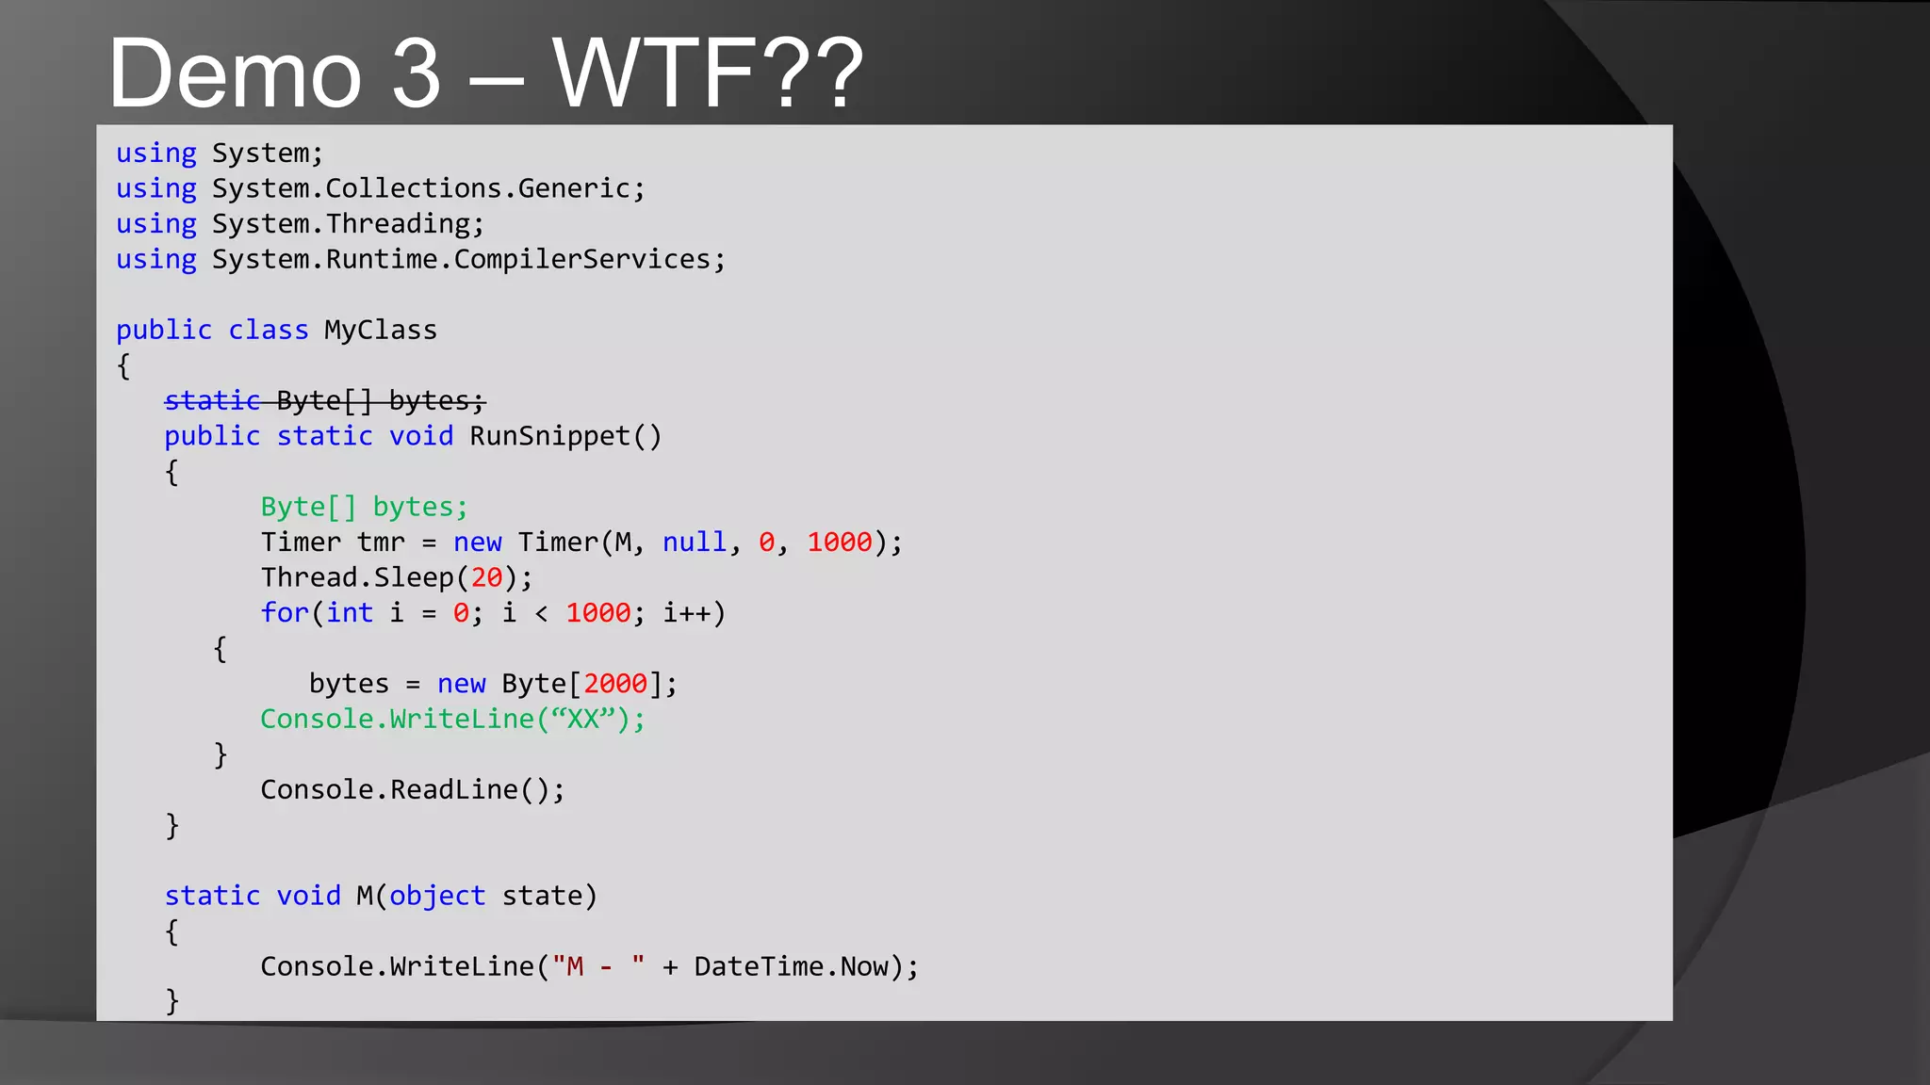Click the 'using System.Runtime.CompilerServices;' line
Viewport: 1930px width, 1085px height.
pyautogui.click(x=421, y=259)
